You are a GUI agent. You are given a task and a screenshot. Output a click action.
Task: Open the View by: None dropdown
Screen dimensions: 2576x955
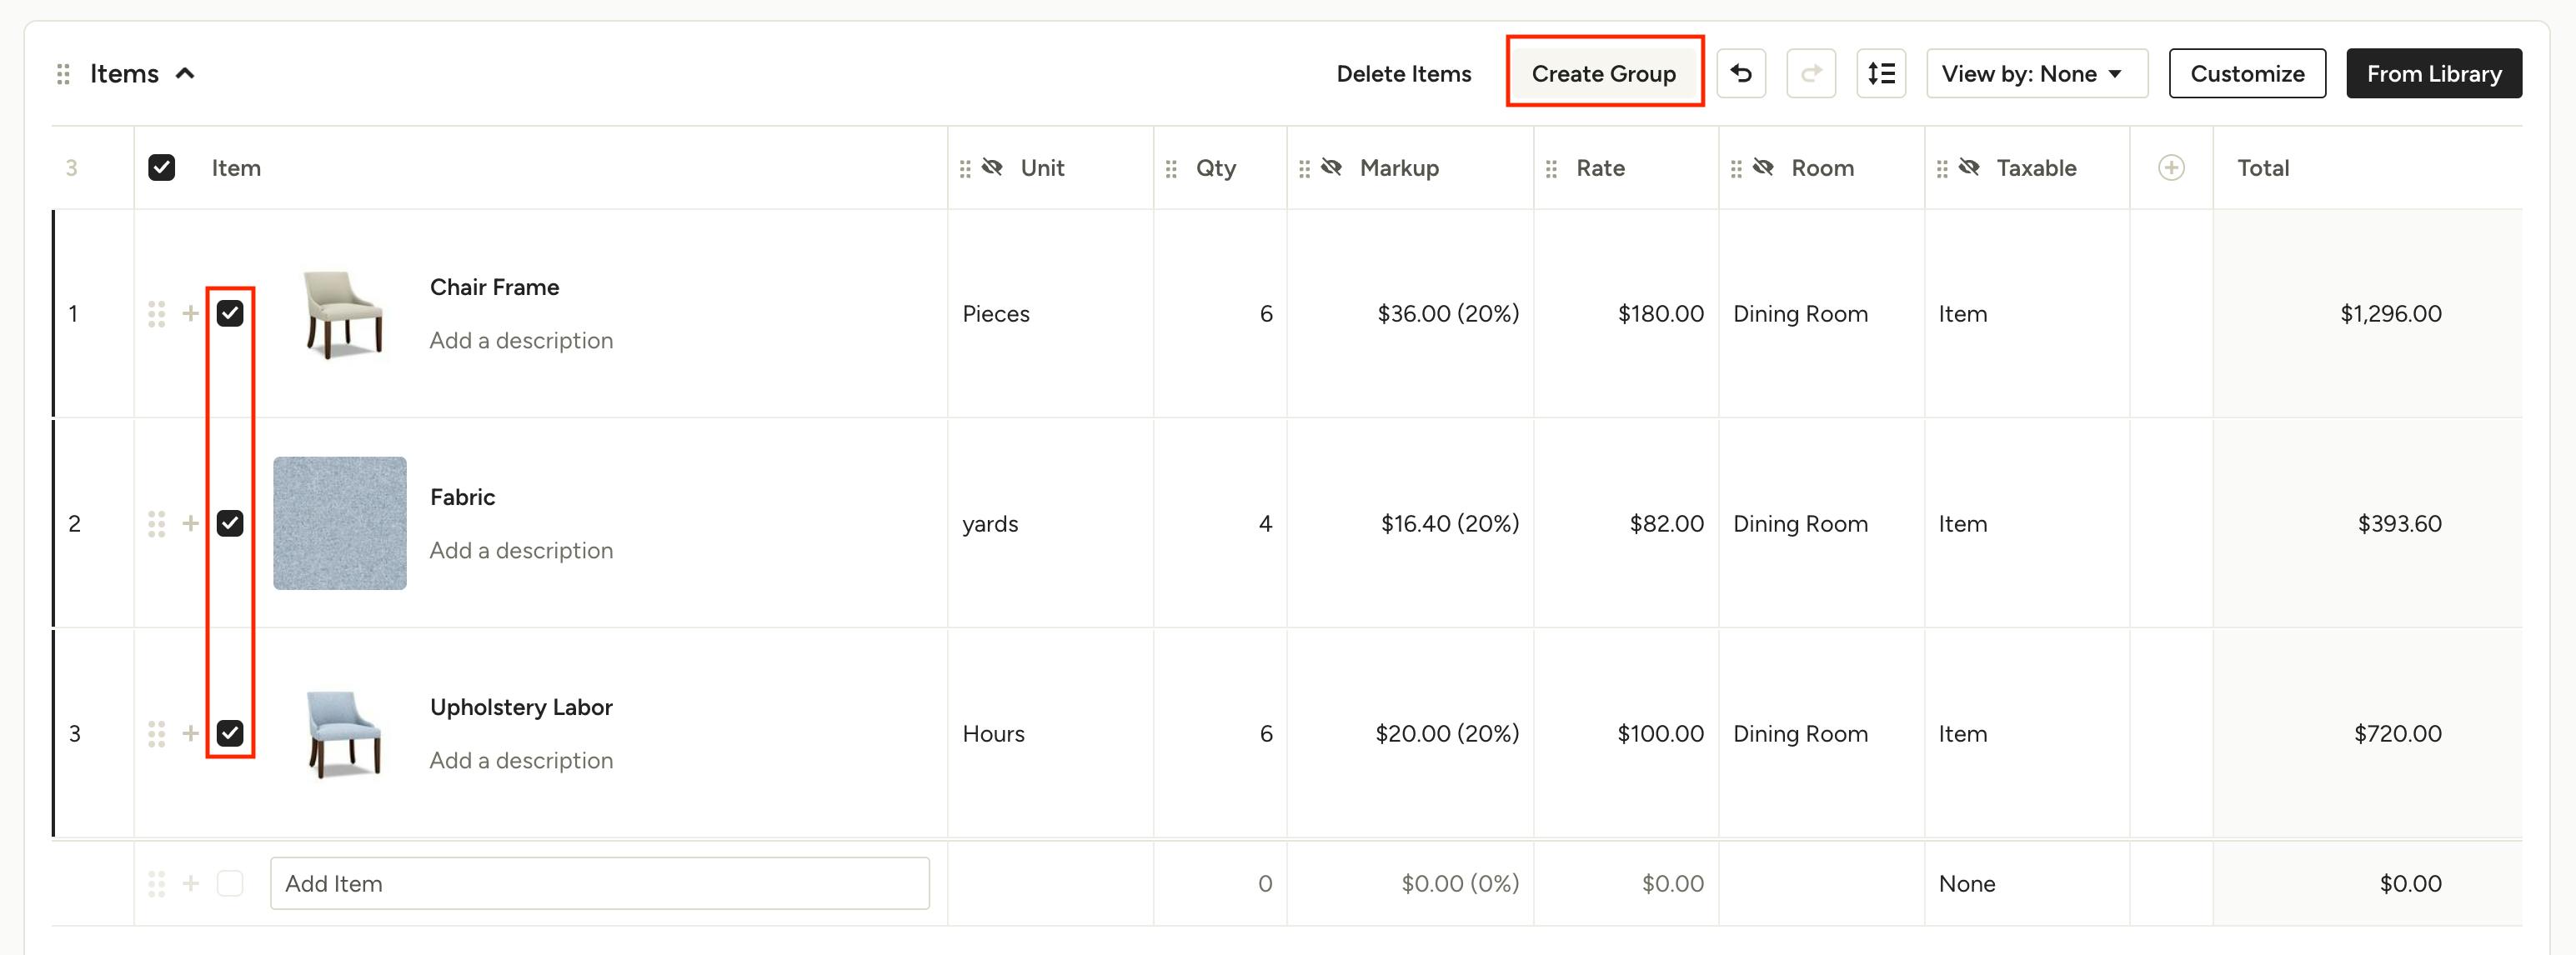pyautogui.click(x=2036, y=72)
